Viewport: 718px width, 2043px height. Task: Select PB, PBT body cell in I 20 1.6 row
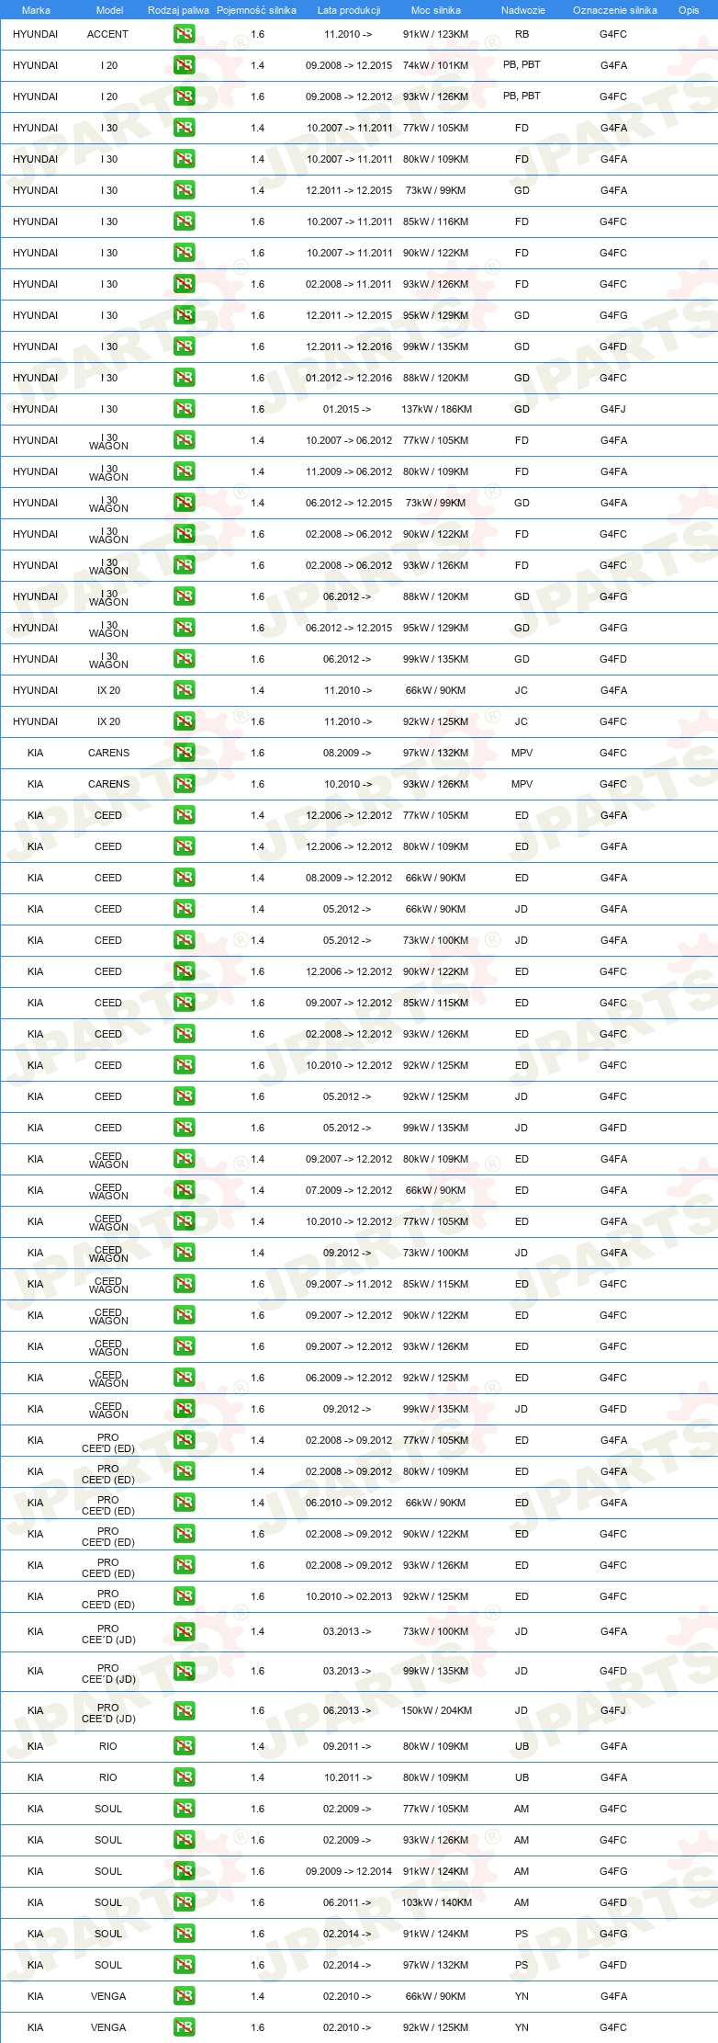pos(522,96)
